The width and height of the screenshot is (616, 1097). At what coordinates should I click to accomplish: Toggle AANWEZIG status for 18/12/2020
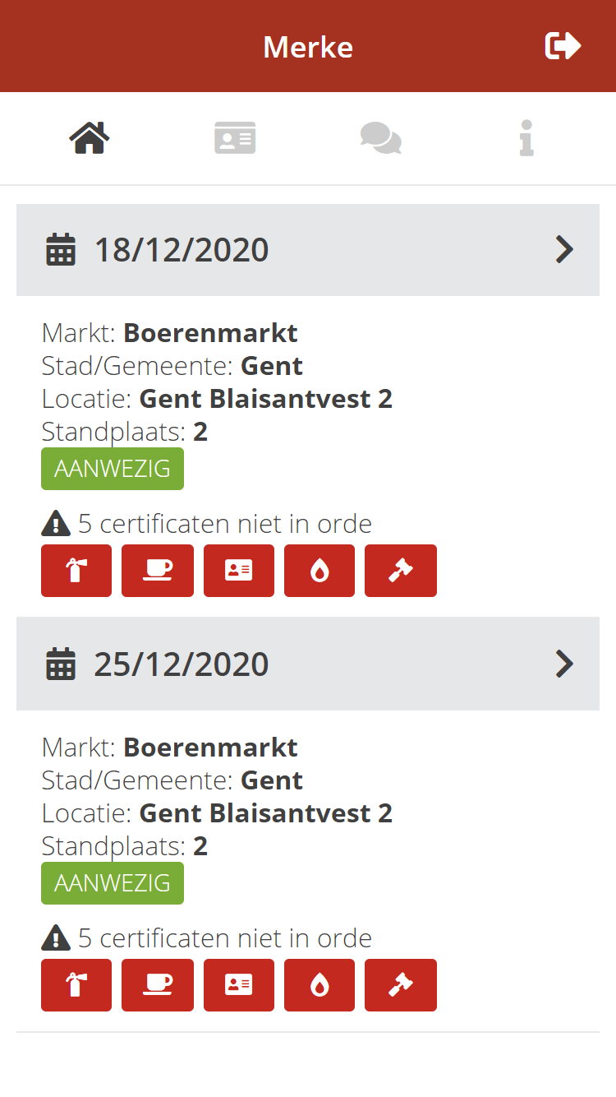113,469
